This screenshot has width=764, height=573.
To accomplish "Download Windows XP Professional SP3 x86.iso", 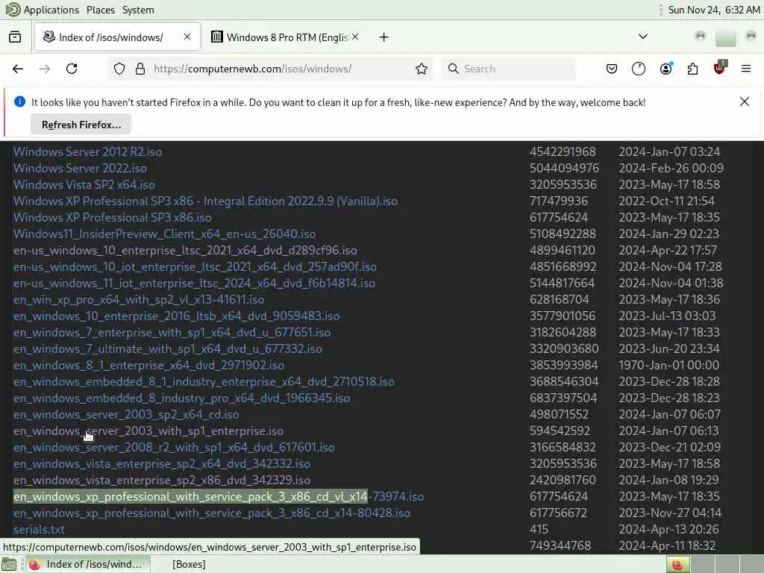I will pyautogui.click(x=112, y=217).
